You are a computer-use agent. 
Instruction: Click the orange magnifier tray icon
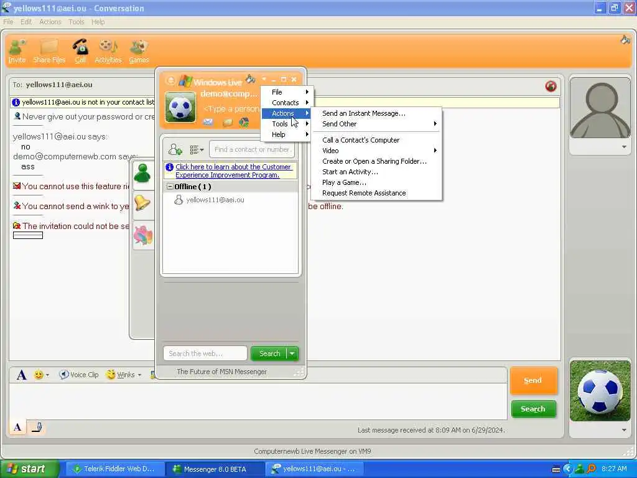tap(591, 469)
